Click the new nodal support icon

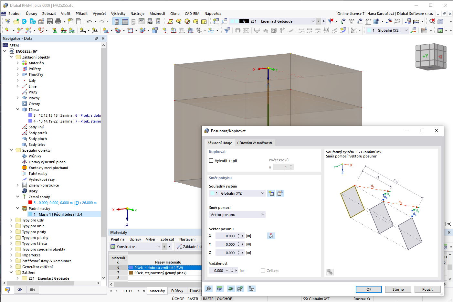click(55, 30)
